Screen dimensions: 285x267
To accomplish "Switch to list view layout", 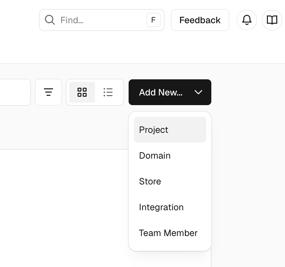I will coord(108,92).
